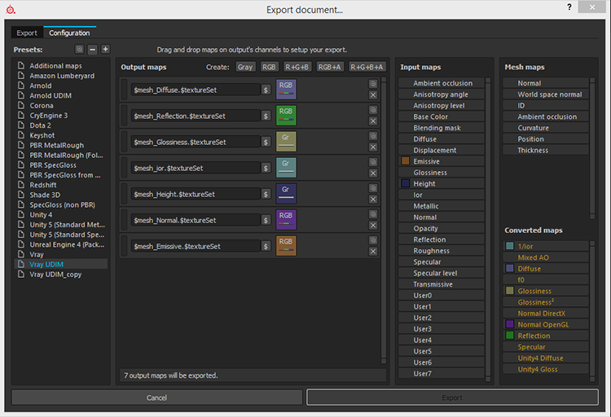Create an RGB+A output map
Screen dimensions: 611x417
[x=330, y=67]
